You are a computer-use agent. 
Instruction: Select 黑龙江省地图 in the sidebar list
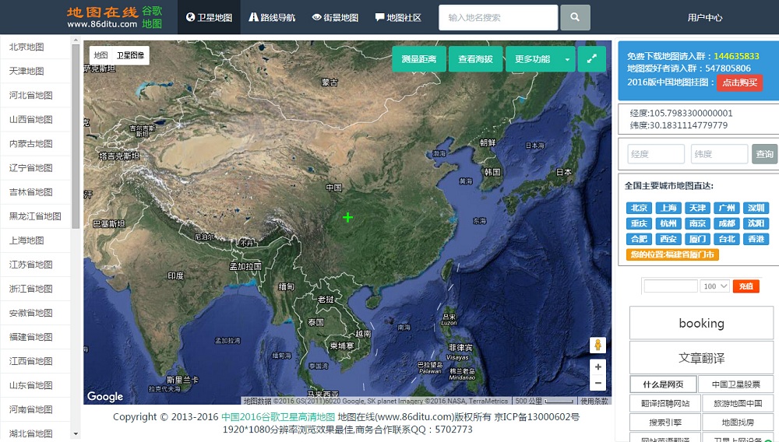tap(35, 216)
